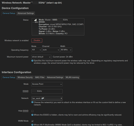Uncheck the WMM Mode checkbox
Image resolution: width=134 pixels, height=126 pixels.
[x=33, y=121]
